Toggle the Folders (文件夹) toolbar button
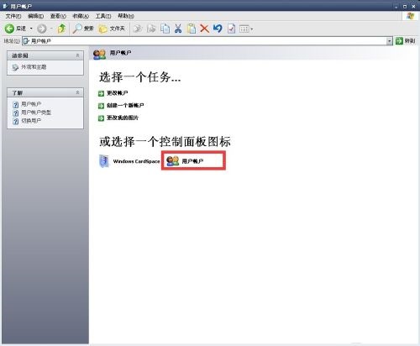The image size is (420, 346). click(x=112, y=29)
